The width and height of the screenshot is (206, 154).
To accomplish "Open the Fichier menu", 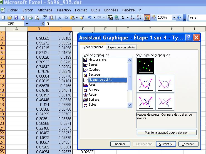I will pyautogui.click(x=13, y=10).
